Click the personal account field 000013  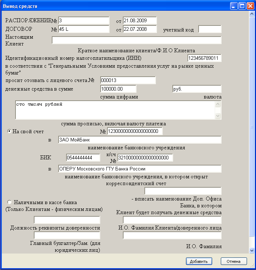[x=128, y=80]
